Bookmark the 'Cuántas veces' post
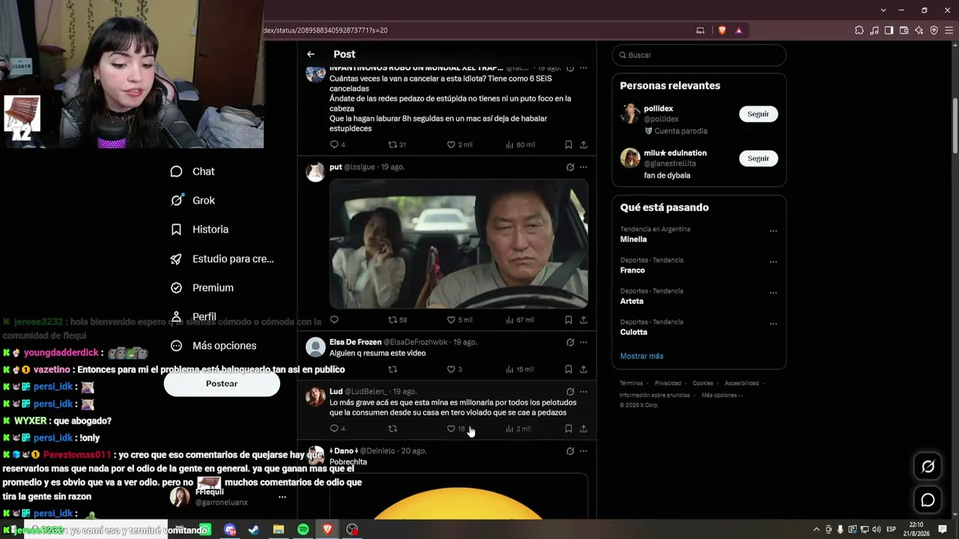Viewport: 959px width, 539px height. [x=569, y=144]
